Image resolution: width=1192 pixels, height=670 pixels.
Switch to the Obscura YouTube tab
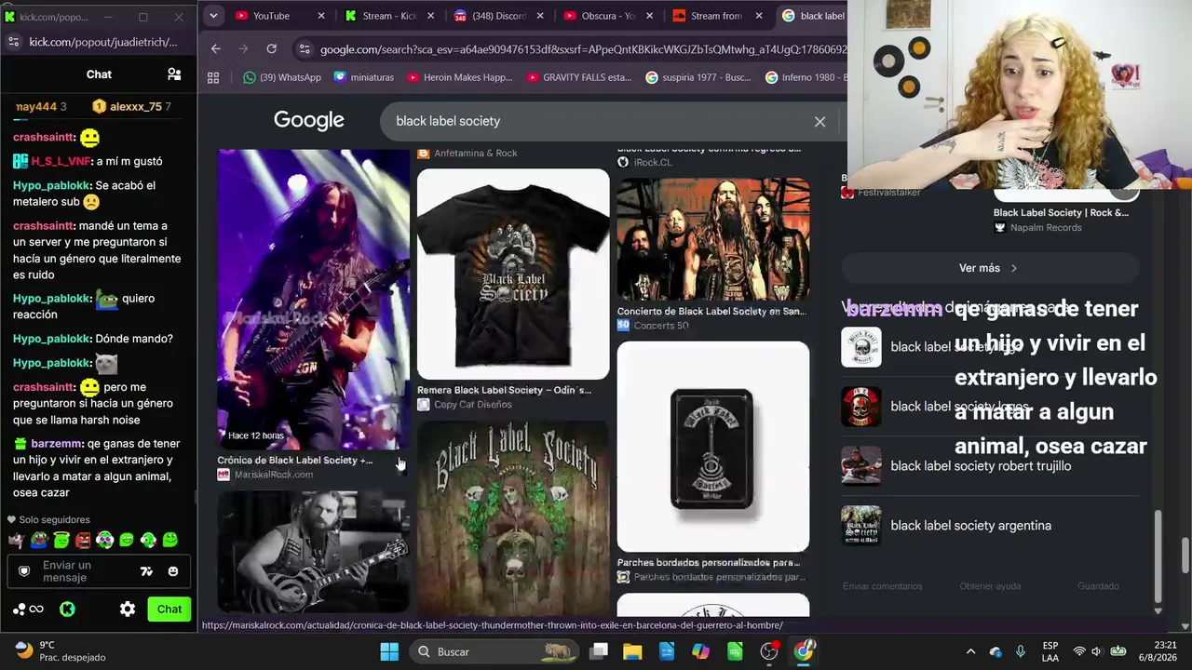608,16
